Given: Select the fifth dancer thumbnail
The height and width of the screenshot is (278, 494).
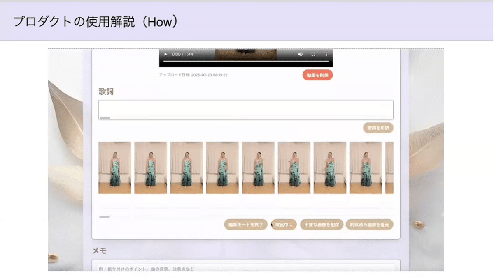Looking at the screenshot, I should coord(258,168).
